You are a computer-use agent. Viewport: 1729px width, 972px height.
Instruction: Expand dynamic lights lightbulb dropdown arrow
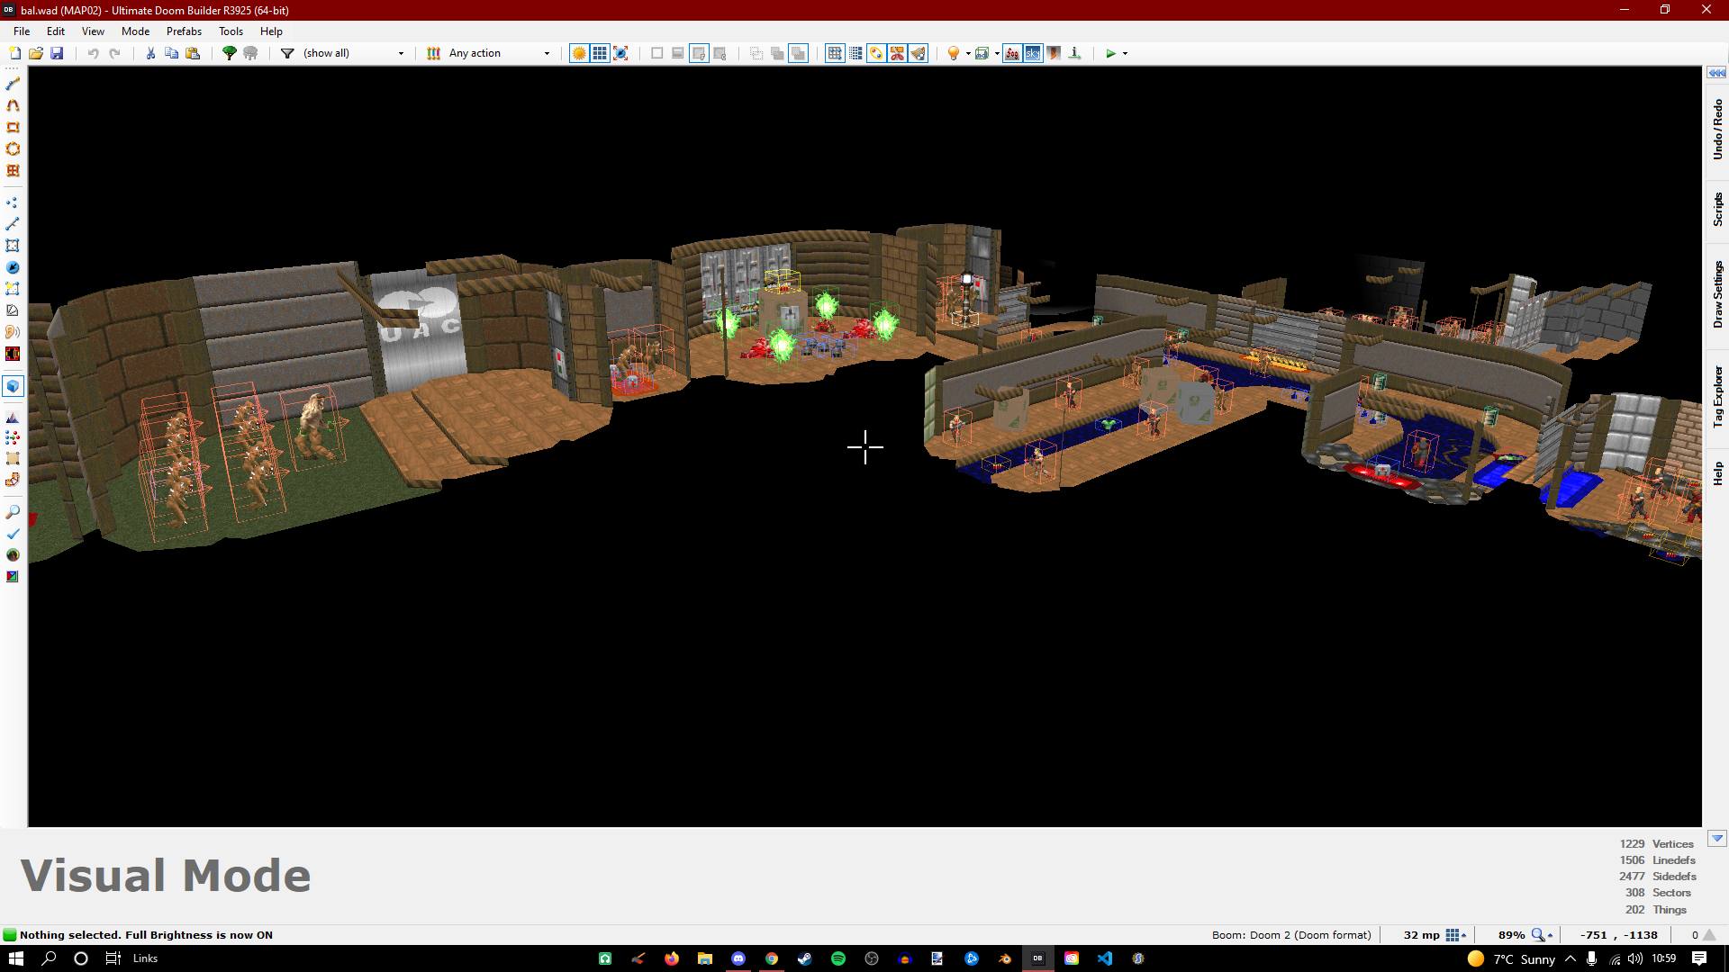pyautogui.click(x=968, y=53)
